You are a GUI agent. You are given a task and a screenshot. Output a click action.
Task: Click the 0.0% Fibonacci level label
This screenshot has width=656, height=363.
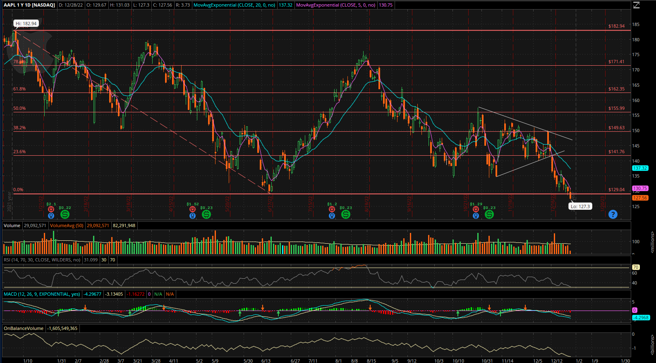click(x=18, y=190)
